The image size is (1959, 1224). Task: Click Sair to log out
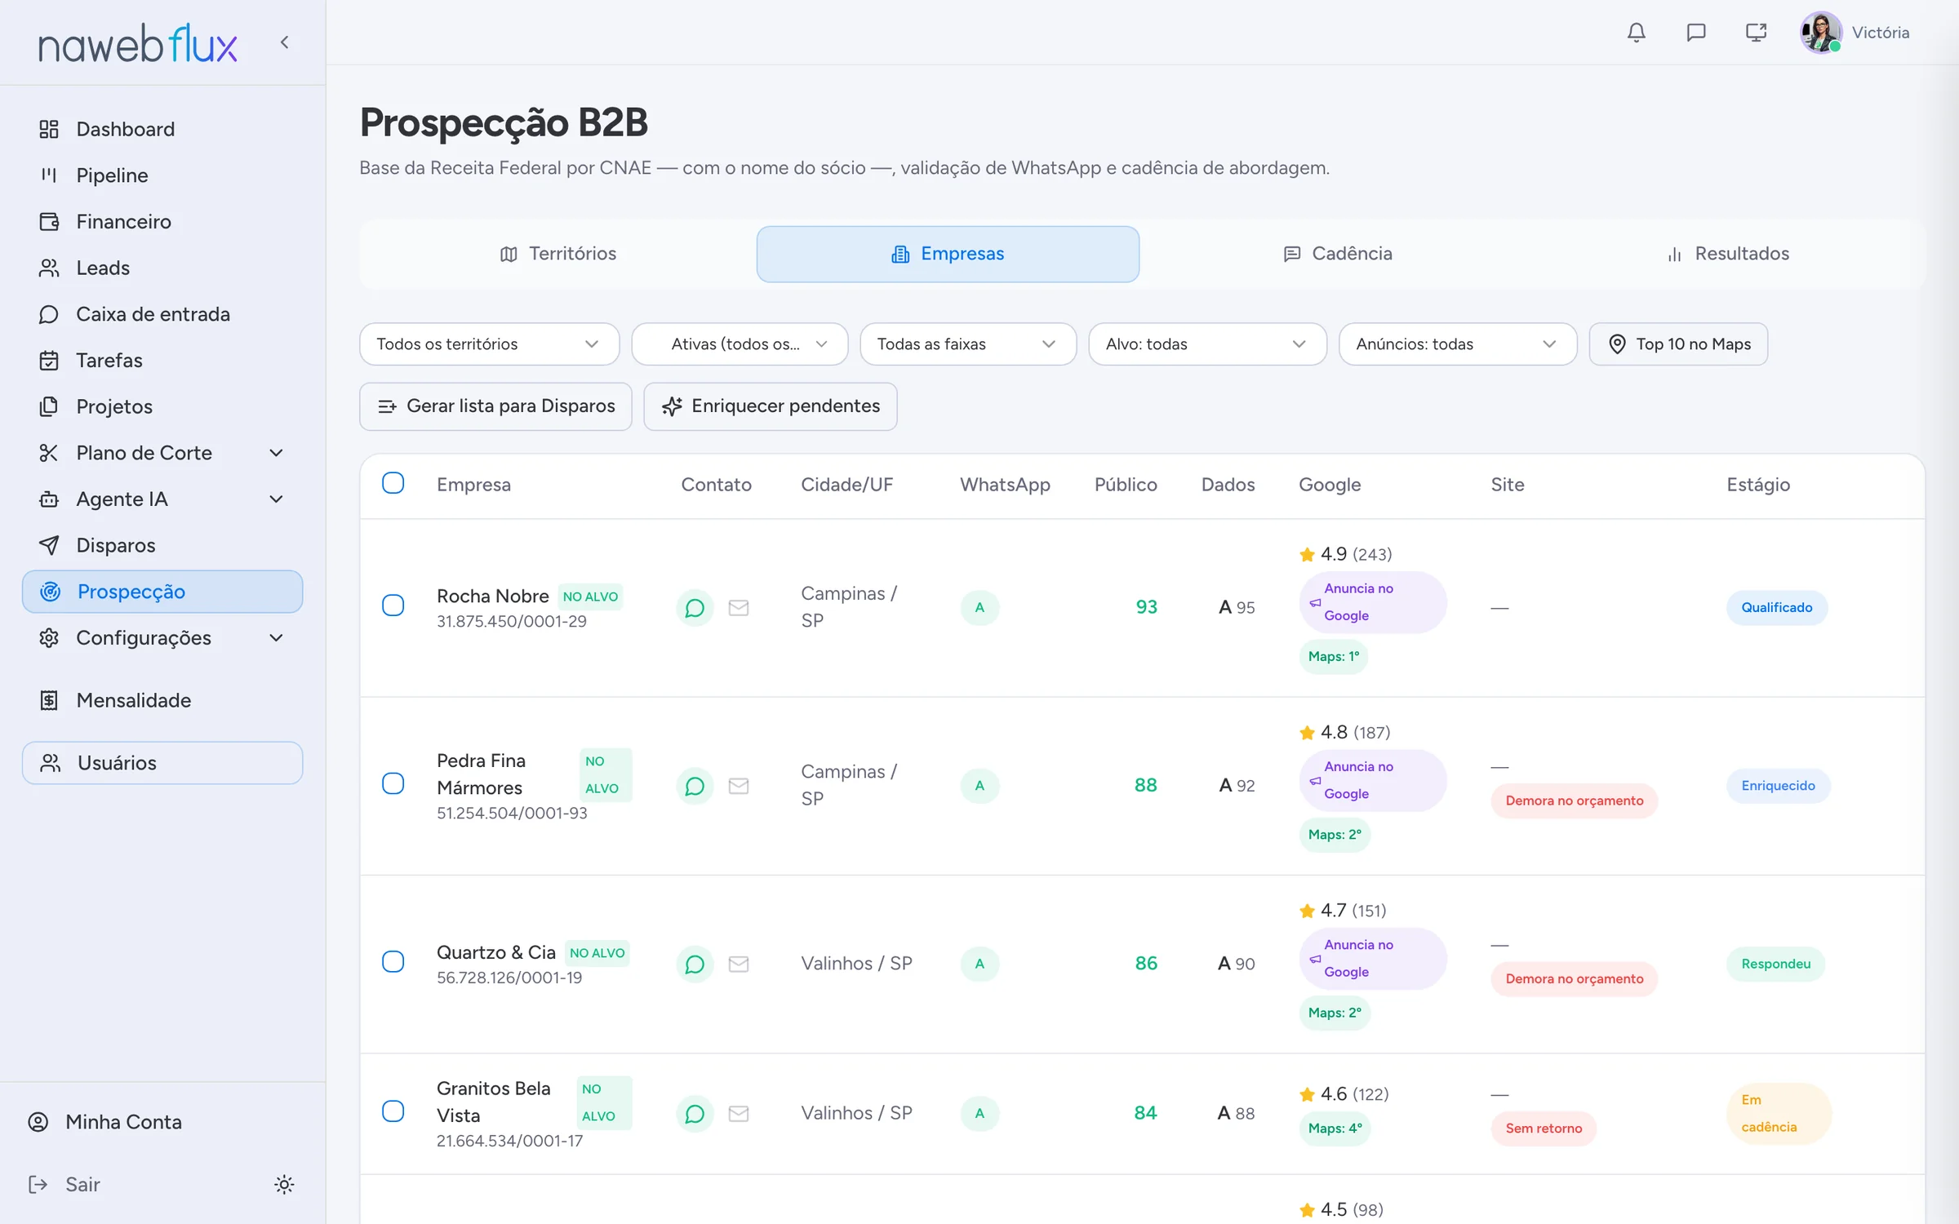[x=64, y=1184]
